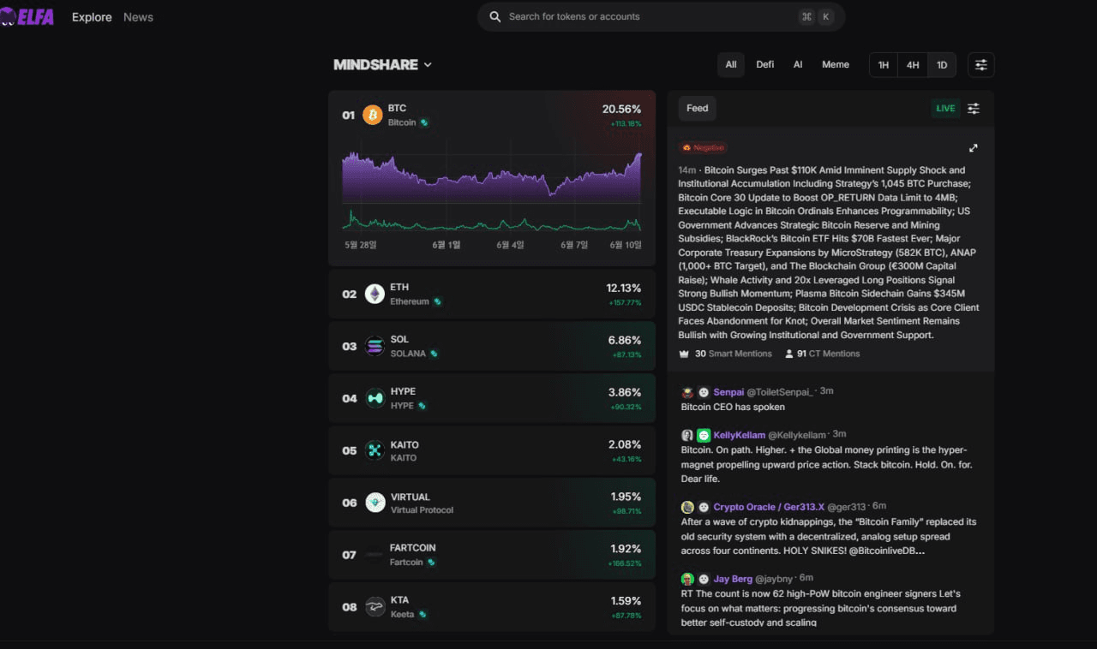1097x649 pixels.
Task: Select the Defi category filter
Action: [765, 65]
